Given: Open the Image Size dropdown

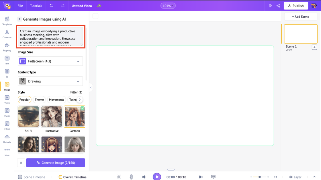Looking at the screenshot, I should coord(50,61).
